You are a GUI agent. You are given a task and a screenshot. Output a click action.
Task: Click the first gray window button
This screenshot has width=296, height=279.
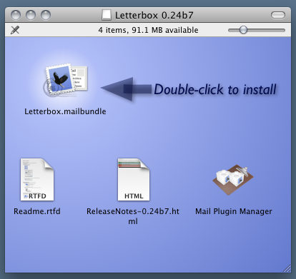tap(16, 15)
